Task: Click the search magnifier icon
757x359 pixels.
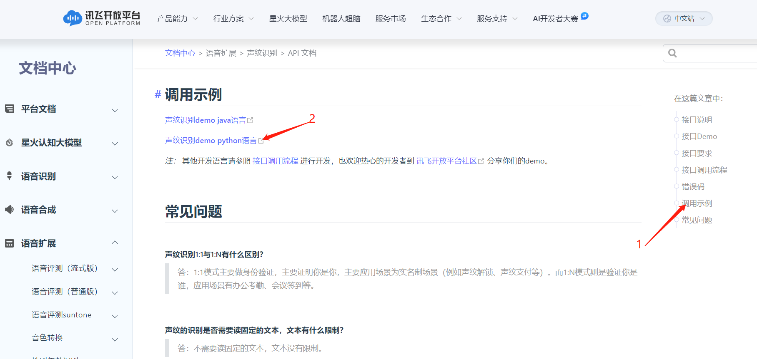Action: tap(672, 53)
